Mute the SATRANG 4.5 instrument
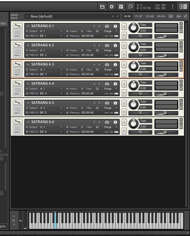The width and height of the screenshot is (190, 236). [124, 112]
